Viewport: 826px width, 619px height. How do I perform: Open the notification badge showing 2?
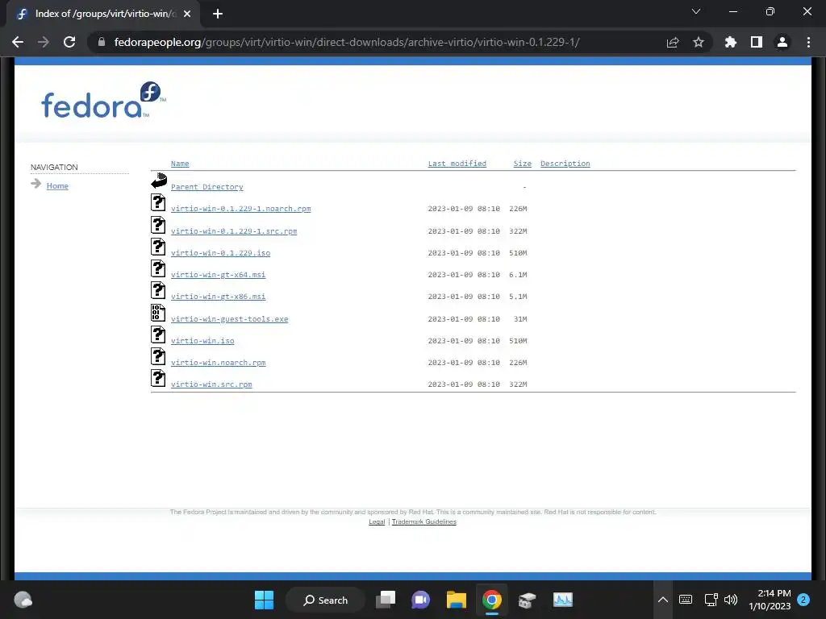(803, 600)
